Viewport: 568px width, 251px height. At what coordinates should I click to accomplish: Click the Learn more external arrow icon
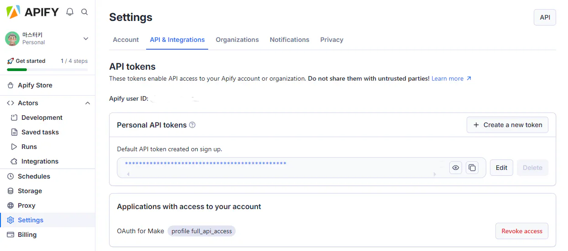(468, 78)
